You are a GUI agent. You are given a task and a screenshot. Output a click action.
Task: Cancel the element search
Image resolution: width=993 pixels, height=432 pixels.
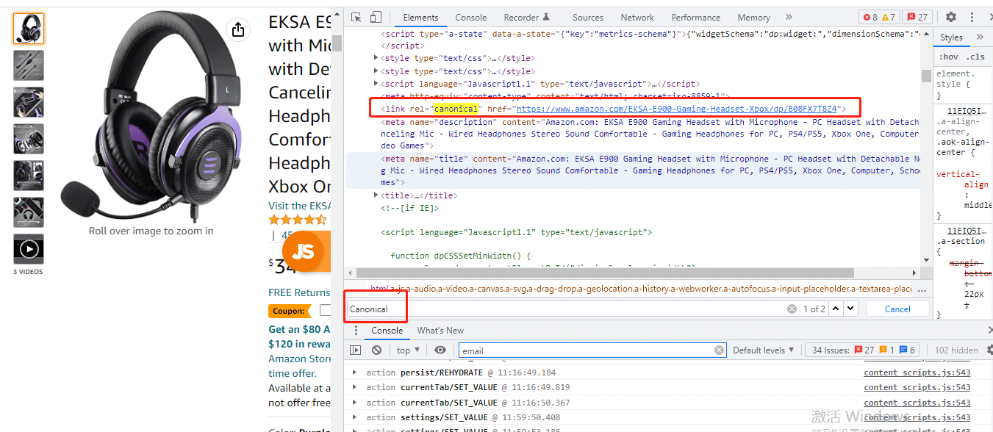coord(897,309)
